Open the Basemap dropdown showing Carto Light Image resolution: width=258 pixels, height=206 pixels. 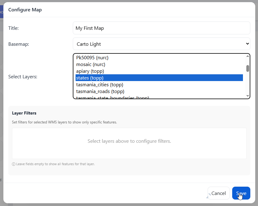point(161,44)
